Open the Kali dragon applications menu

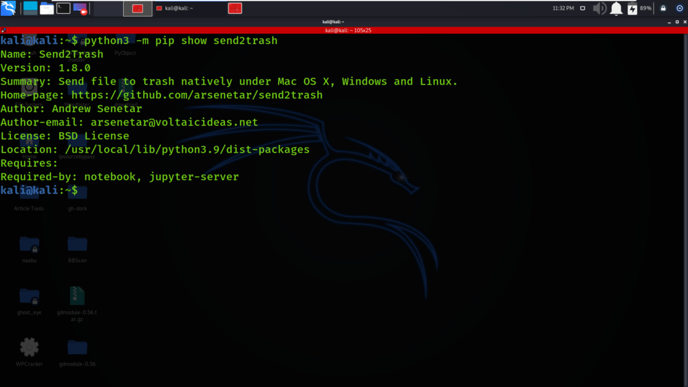[x=8, y=8]
